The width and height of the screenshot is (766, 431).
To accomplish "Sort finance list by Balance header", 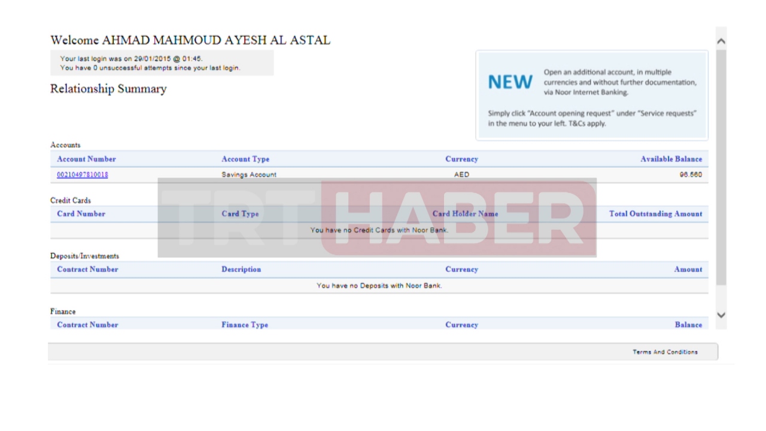I will tap(688, 324).
